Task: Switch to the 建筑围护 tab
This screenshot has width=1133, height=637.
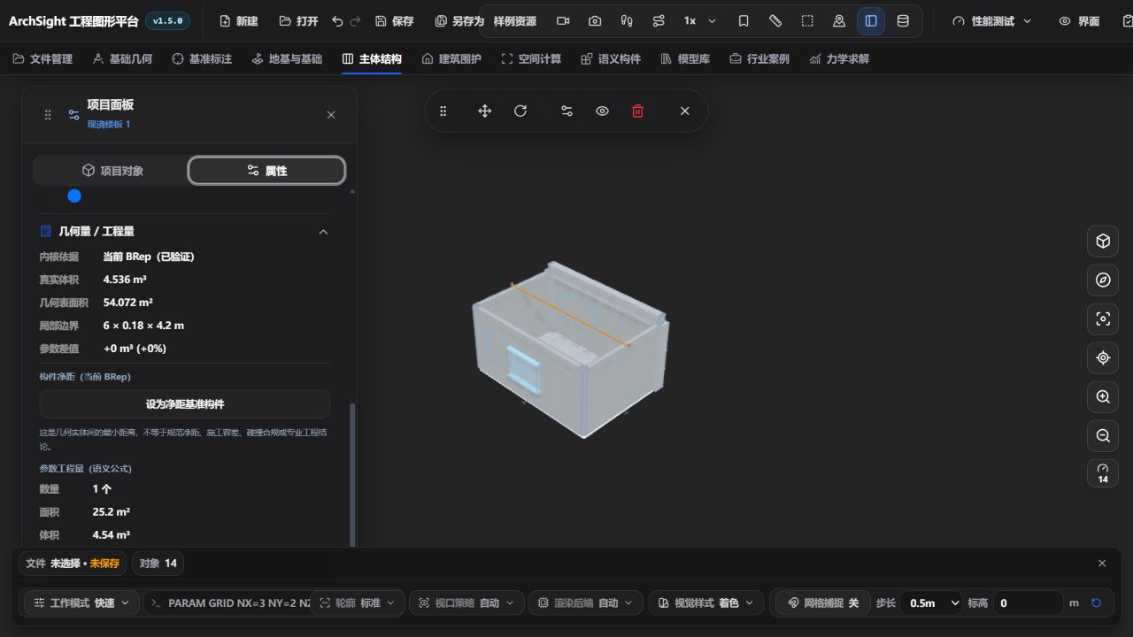Action: [x=451, y=59]
